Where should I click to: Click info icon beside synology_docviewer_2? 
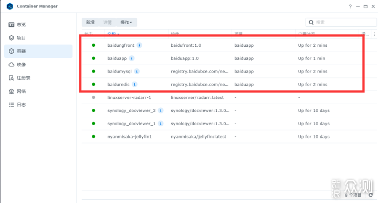click(161, 110)
